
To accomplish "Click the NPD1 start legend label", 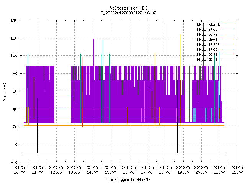I will (x=208, y=44).
